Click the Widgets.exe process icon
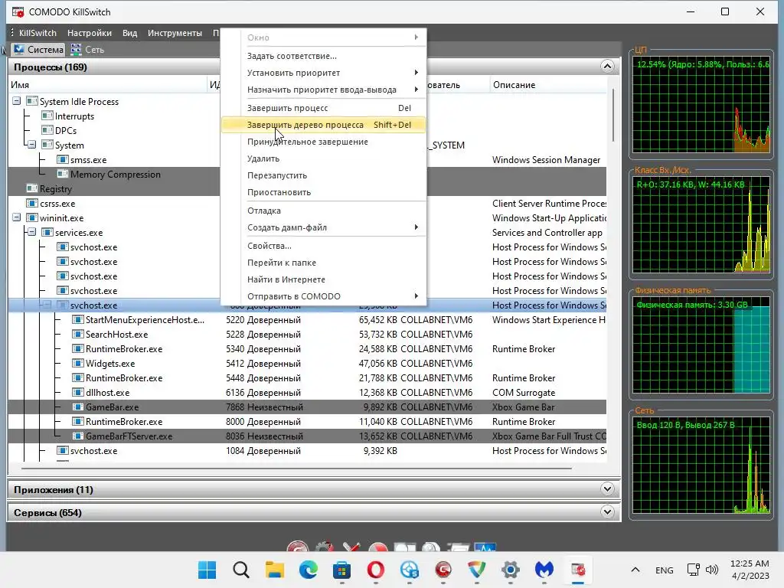This screenshot has height=588, width=784. click(x=78, y=364)
